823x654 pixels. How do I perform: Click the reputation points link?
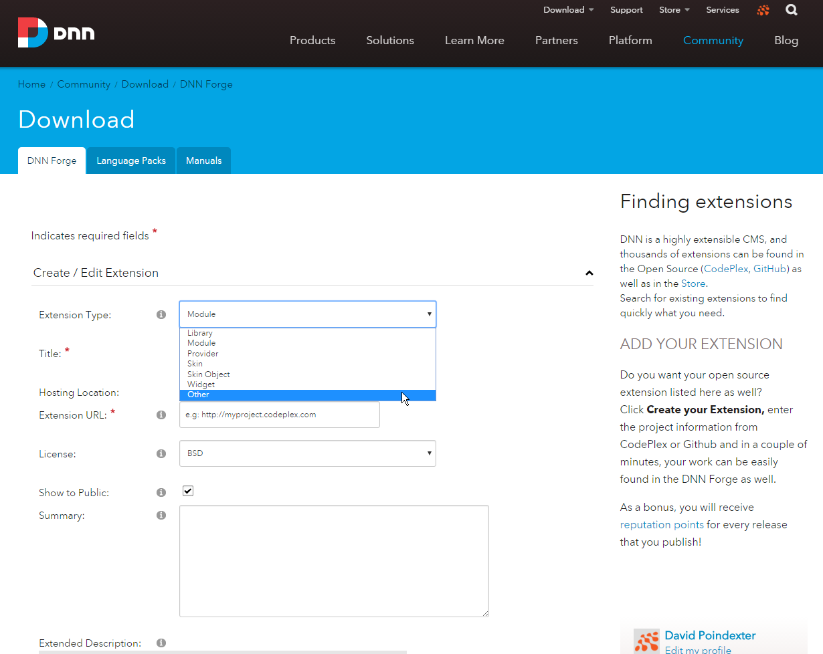tap(662, 524)
